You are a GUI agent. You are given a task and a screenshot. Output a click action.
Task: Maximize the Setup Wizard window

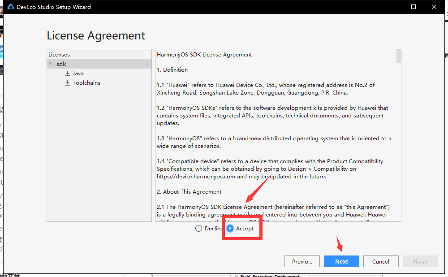coord(413,7)
